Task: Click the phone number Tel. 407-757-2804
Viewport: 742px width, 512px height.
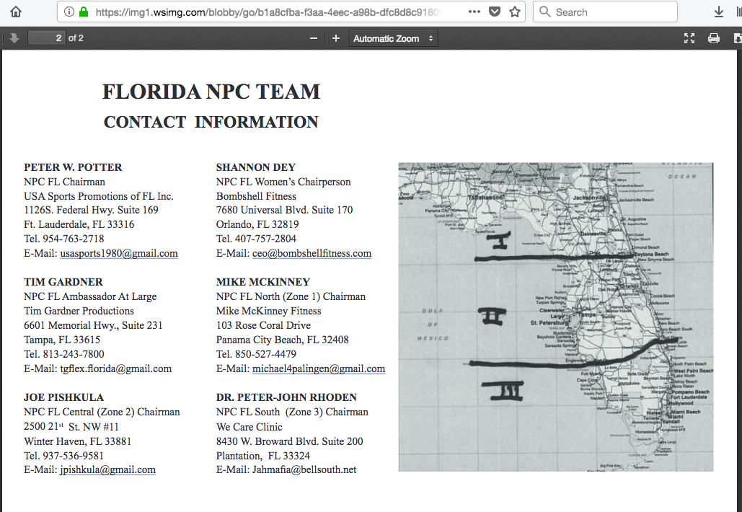Action: pyautogui.click(x=256, y=239)
